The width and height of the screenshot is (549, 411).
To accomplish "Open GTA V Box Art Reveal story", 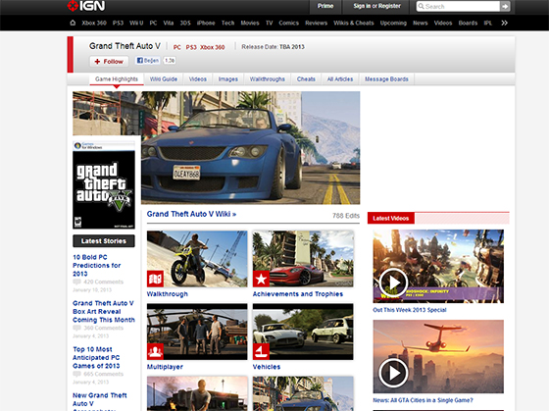I will [x=104, y=312].
